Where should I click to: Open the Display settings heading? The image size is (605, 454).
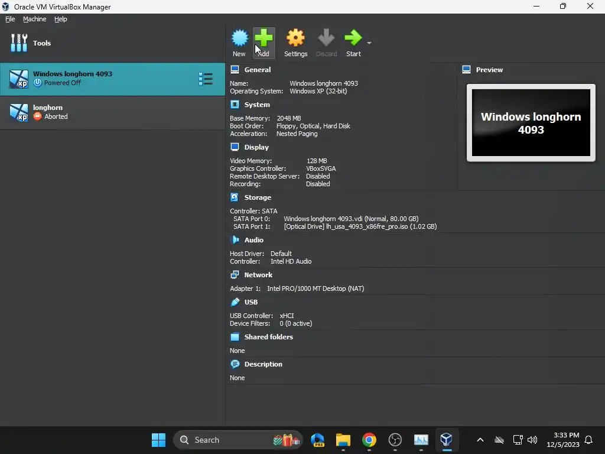click(256, 147)
